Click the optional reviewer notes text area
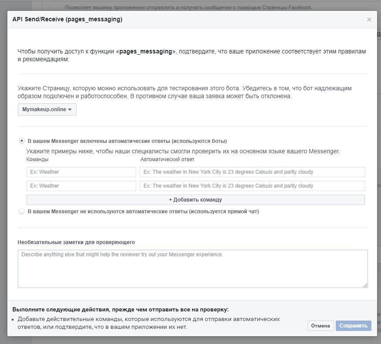381x344 pixels. tap(193, 268)
